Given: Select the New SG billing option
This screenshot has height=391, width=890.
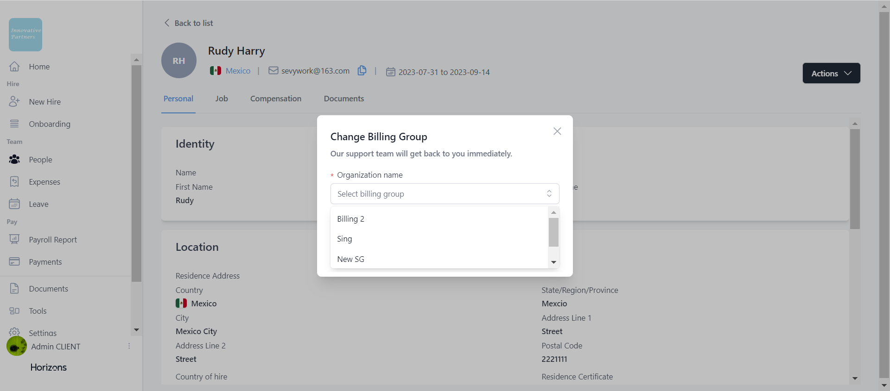Looking at the screenshot, I should point(351,259).
